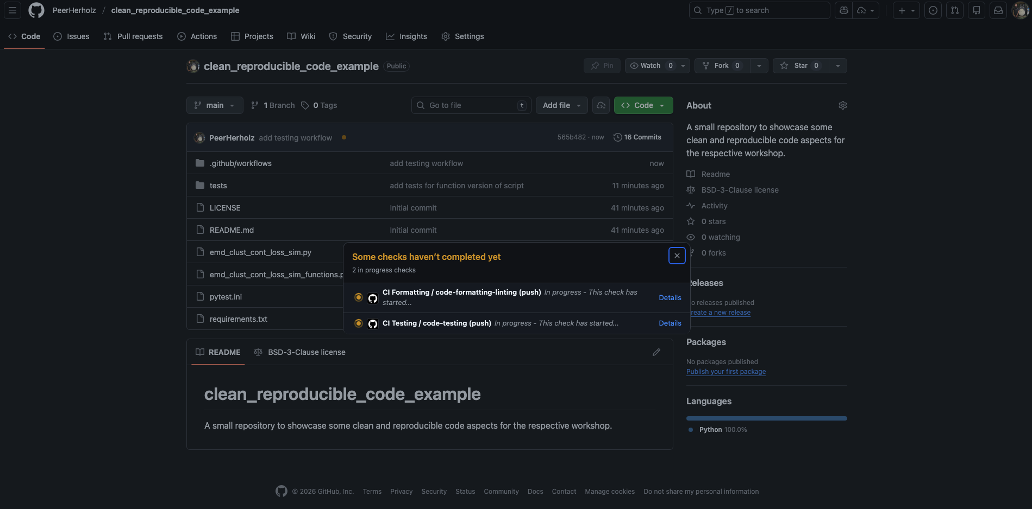The height and width of the screenshot is (509, 1032).
Task: Click GitHub Actions icon for CI Formatting check
Action: [x=373, y=298]
